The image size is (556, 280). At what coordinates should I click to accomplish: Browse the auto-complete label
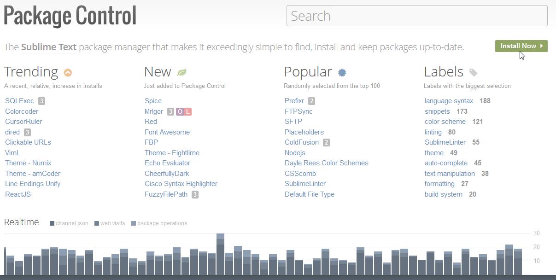[x=446, y=163]
